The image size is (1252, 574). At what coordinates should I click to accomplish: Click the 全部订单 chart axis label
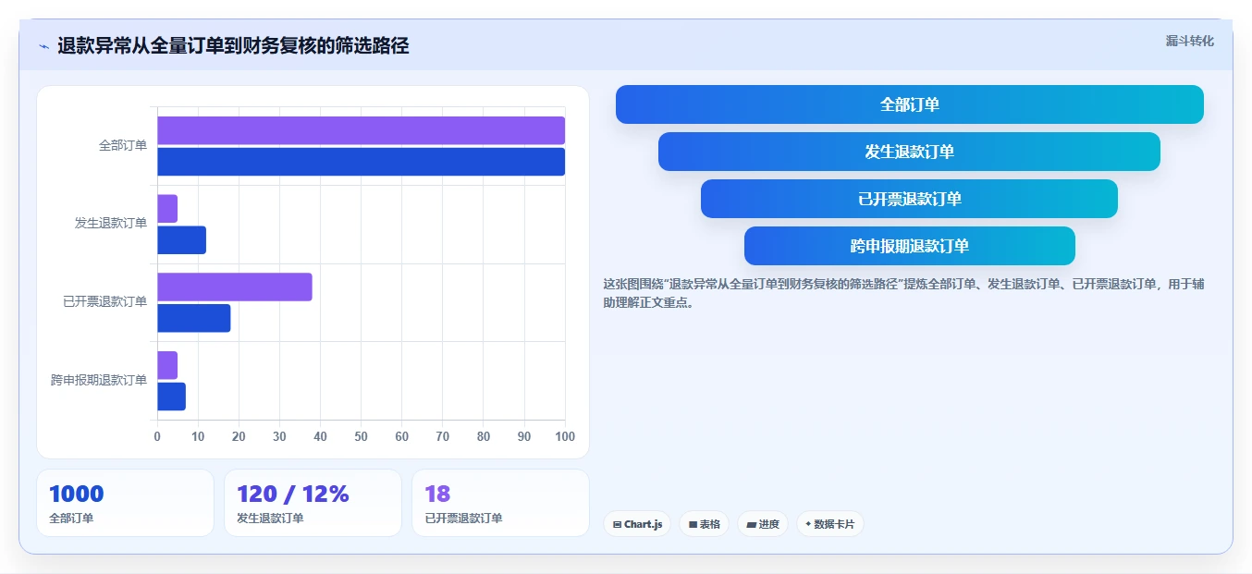pyautogui.click(x=123, y=146)
